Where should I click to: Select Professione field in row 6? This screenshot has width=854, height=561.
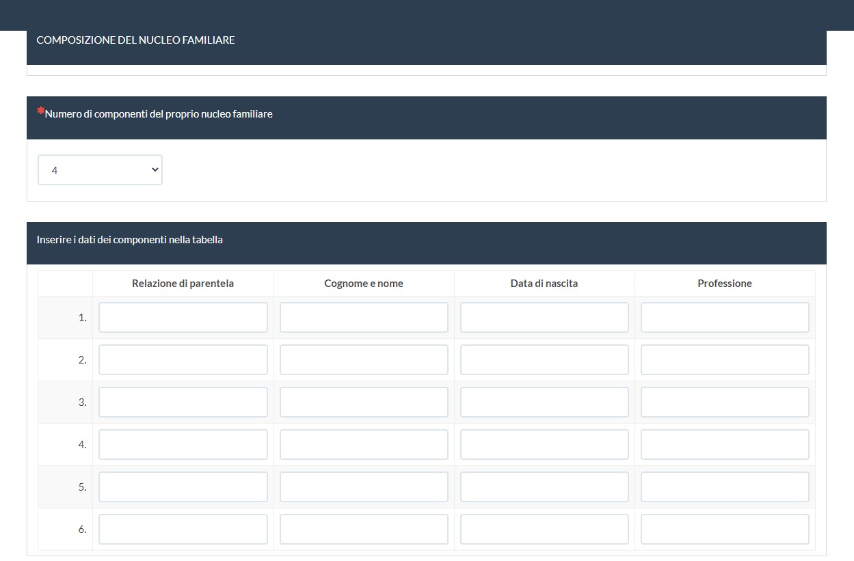(x=725, y=530)
